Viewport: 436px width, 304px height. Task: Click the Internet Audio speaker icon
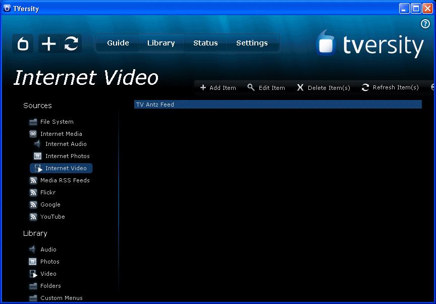pyautogui.click(x=37, y=144)
